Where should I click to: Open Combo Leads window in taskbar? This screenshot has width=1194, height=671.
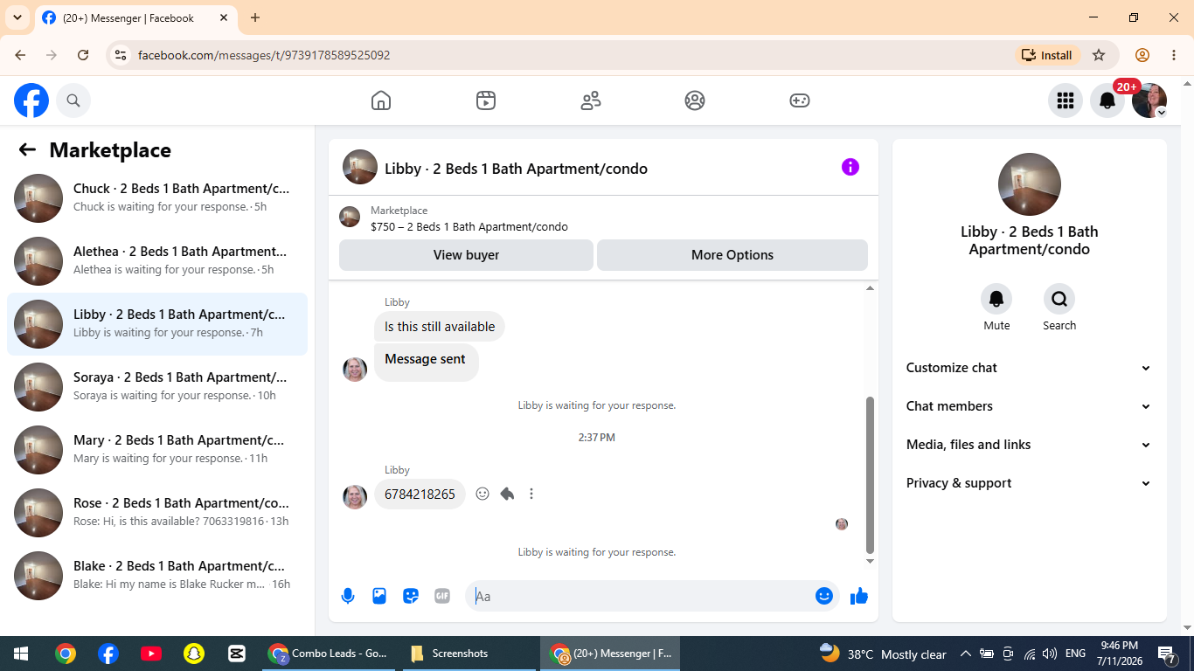pos(329,654)
